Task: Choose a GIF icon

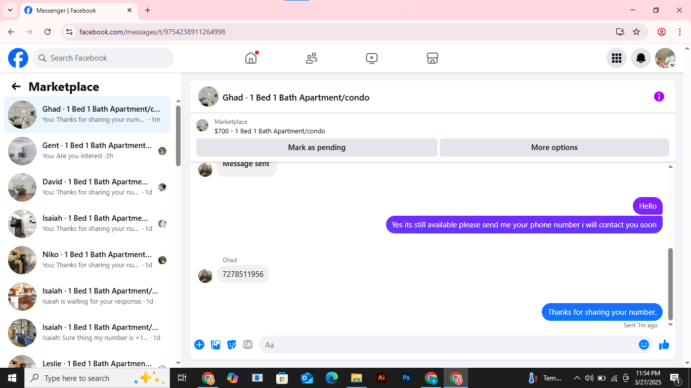Action: 248,345
